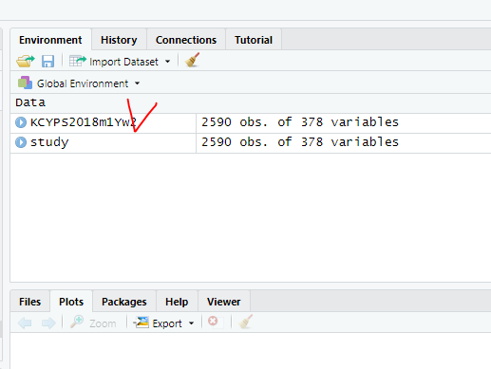Click the Global Environment cube icon
The width and height of the screenshot is (491, 369).
tap(25, 83)
